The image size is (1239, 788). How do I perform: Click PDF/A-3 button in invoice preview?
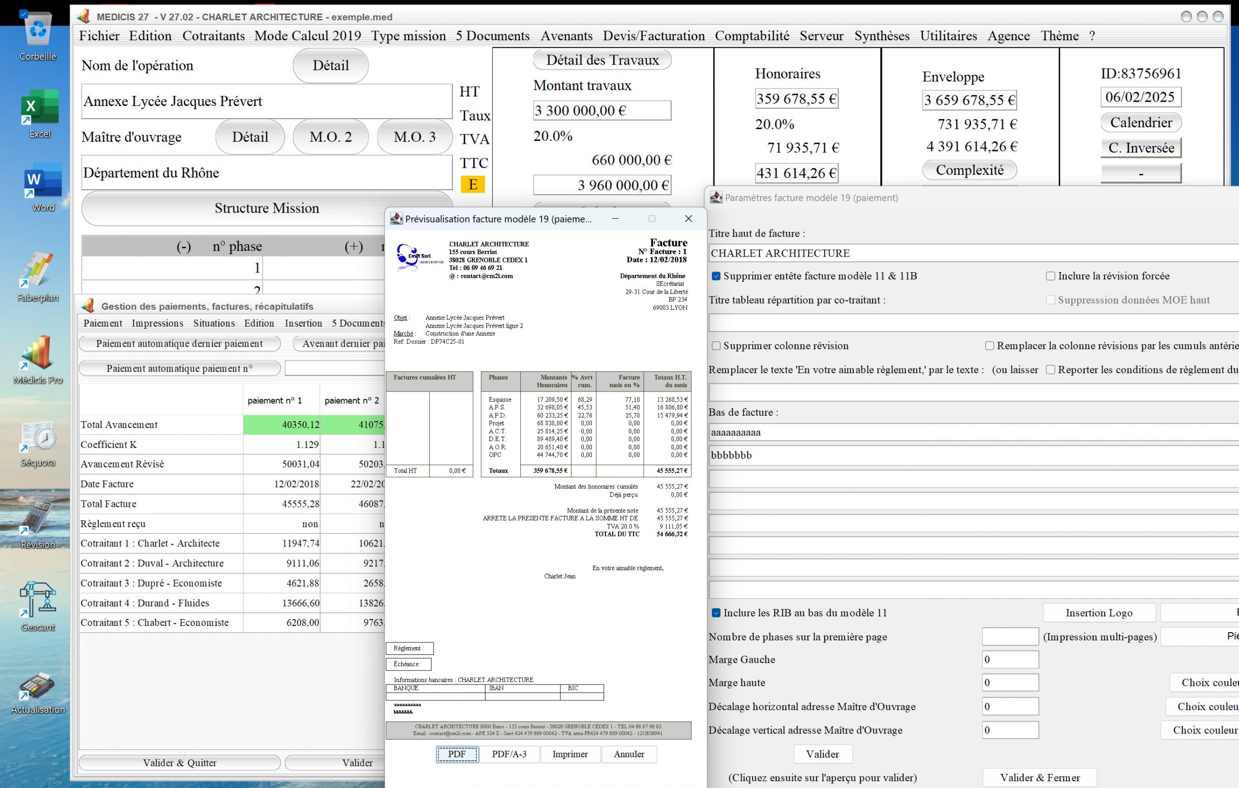coord(509,754)
